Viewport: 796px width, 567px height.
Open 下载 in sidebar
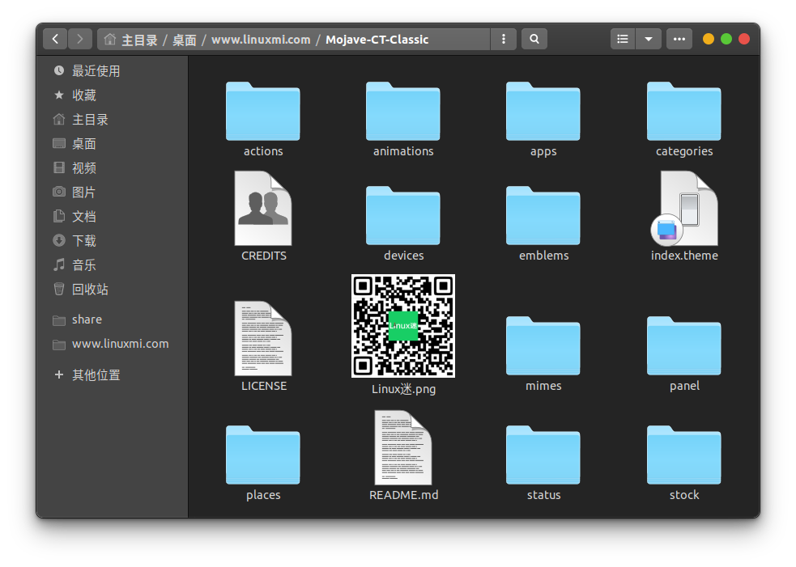(x=113, y=241)
